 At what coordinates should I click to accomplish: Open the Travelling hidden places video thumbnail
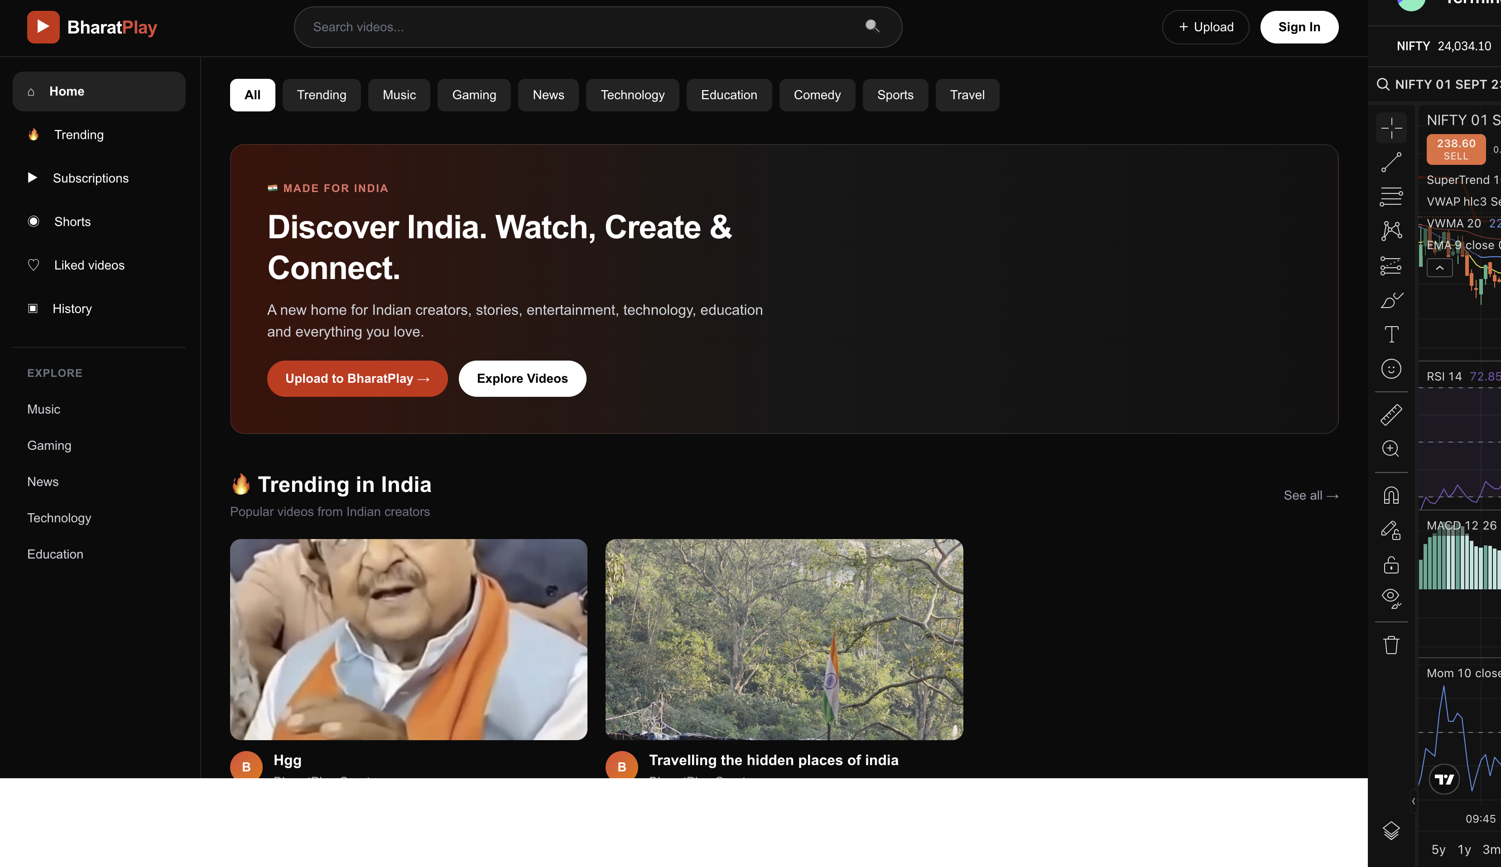tap(784, 640)
